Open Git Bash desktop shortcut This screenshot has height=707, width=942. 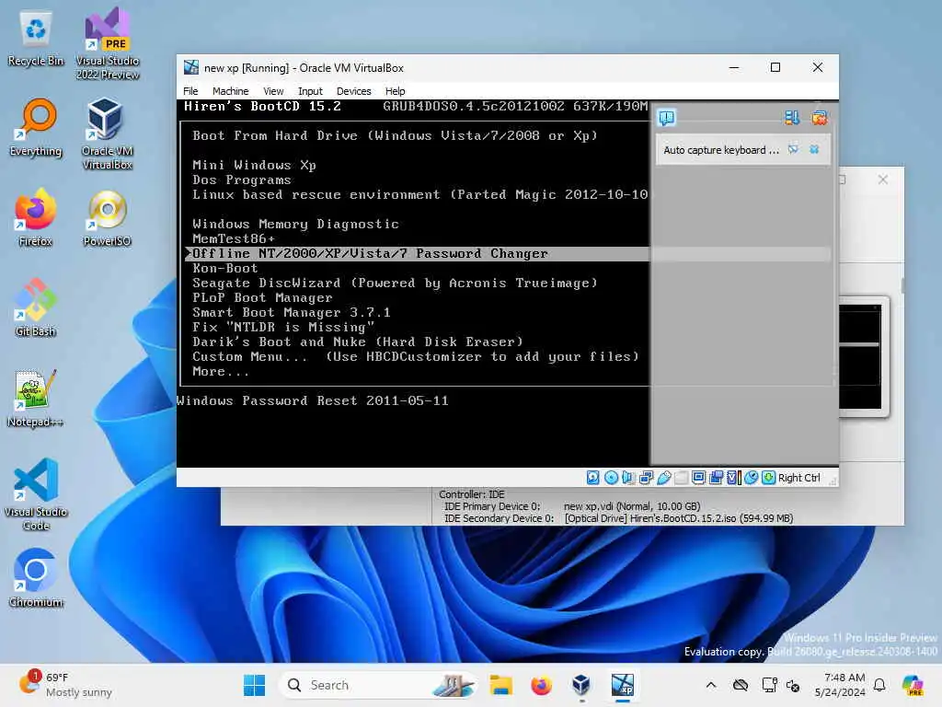(x=36, y=308)
